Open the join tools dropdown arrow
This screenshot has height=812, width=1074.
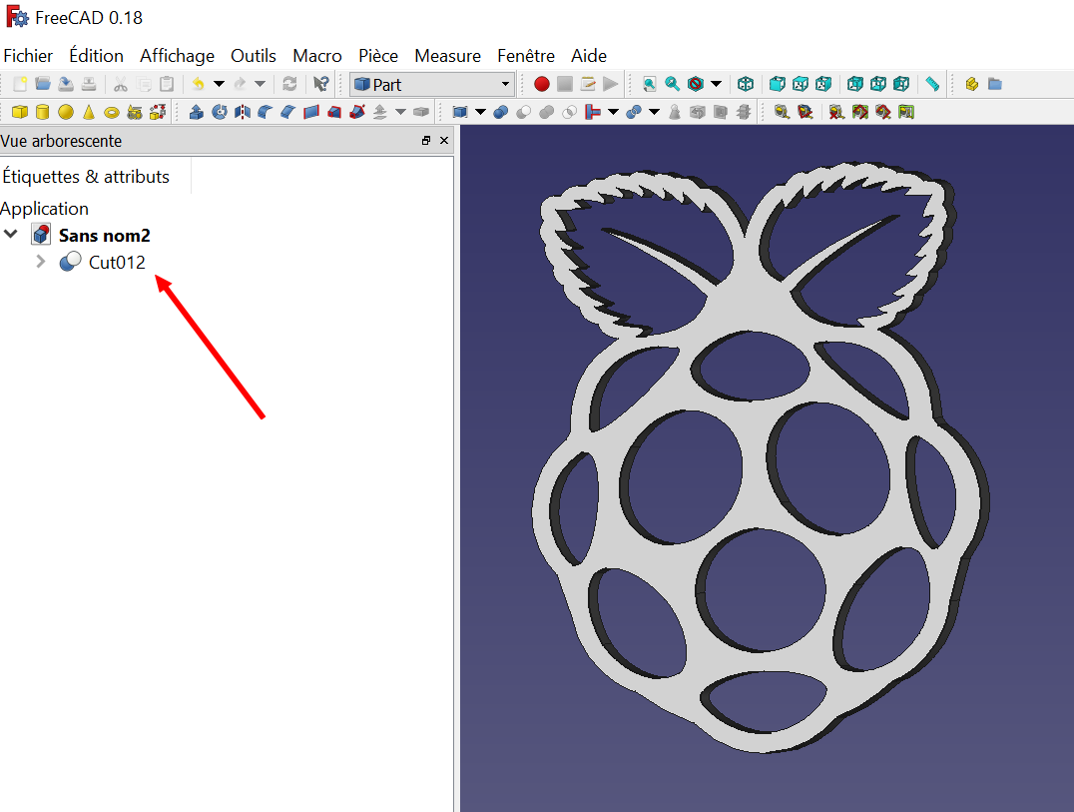pos(614,112)
